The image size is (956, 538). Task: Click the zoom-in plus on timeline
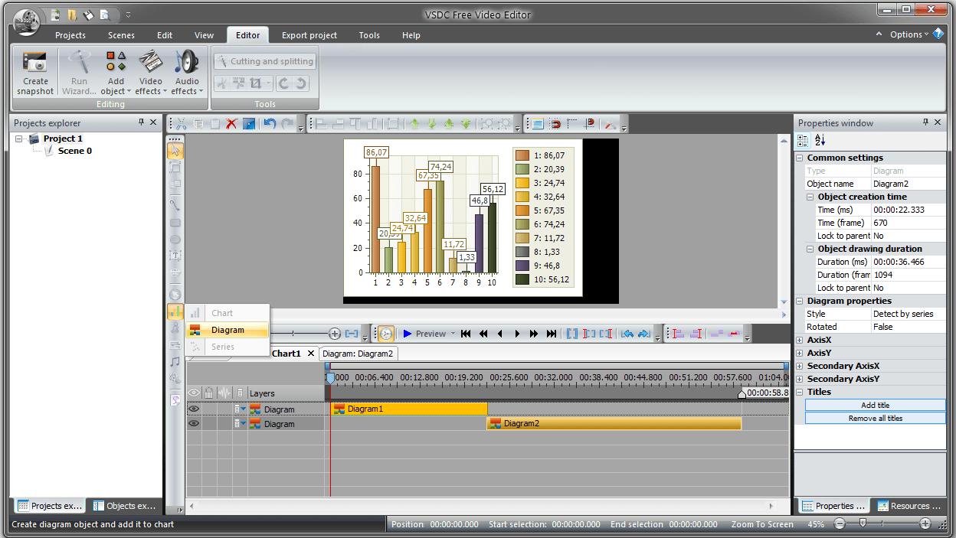(335, 334)
